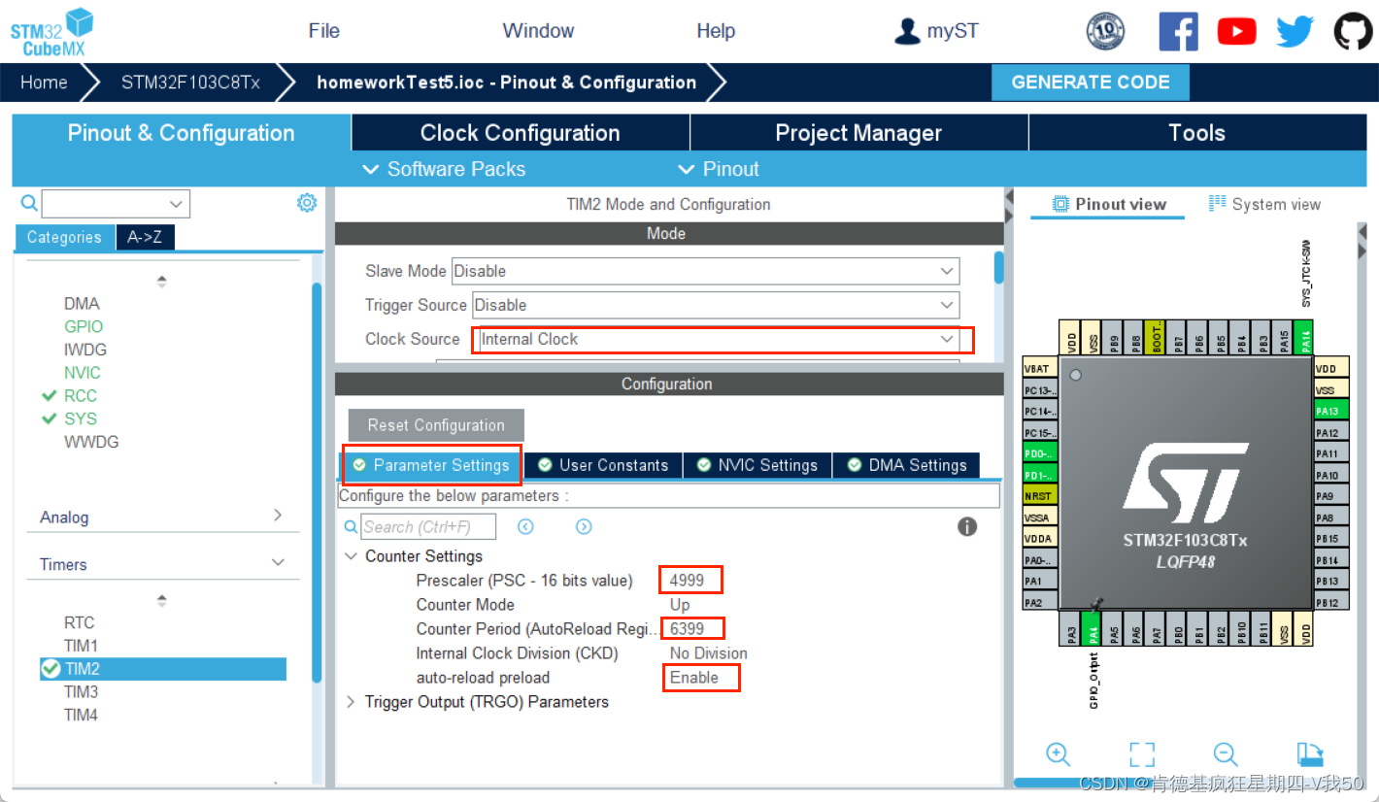Select the PA1 pin on the chip
This screenshot has height=802, width=1379.
[x=1039, y=581]
